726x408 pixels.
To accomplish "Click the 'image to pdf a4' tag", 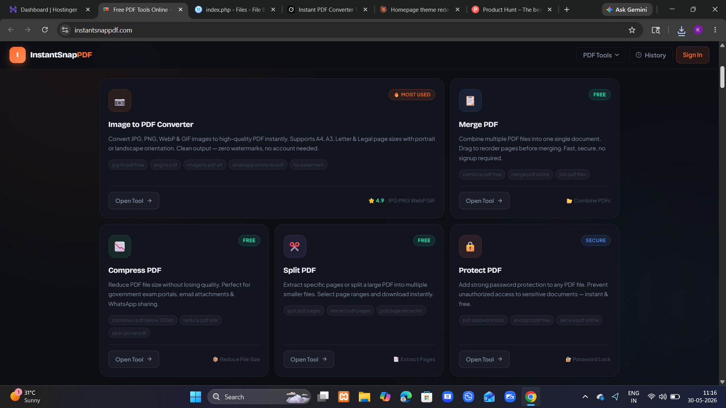I will point(205,165).
